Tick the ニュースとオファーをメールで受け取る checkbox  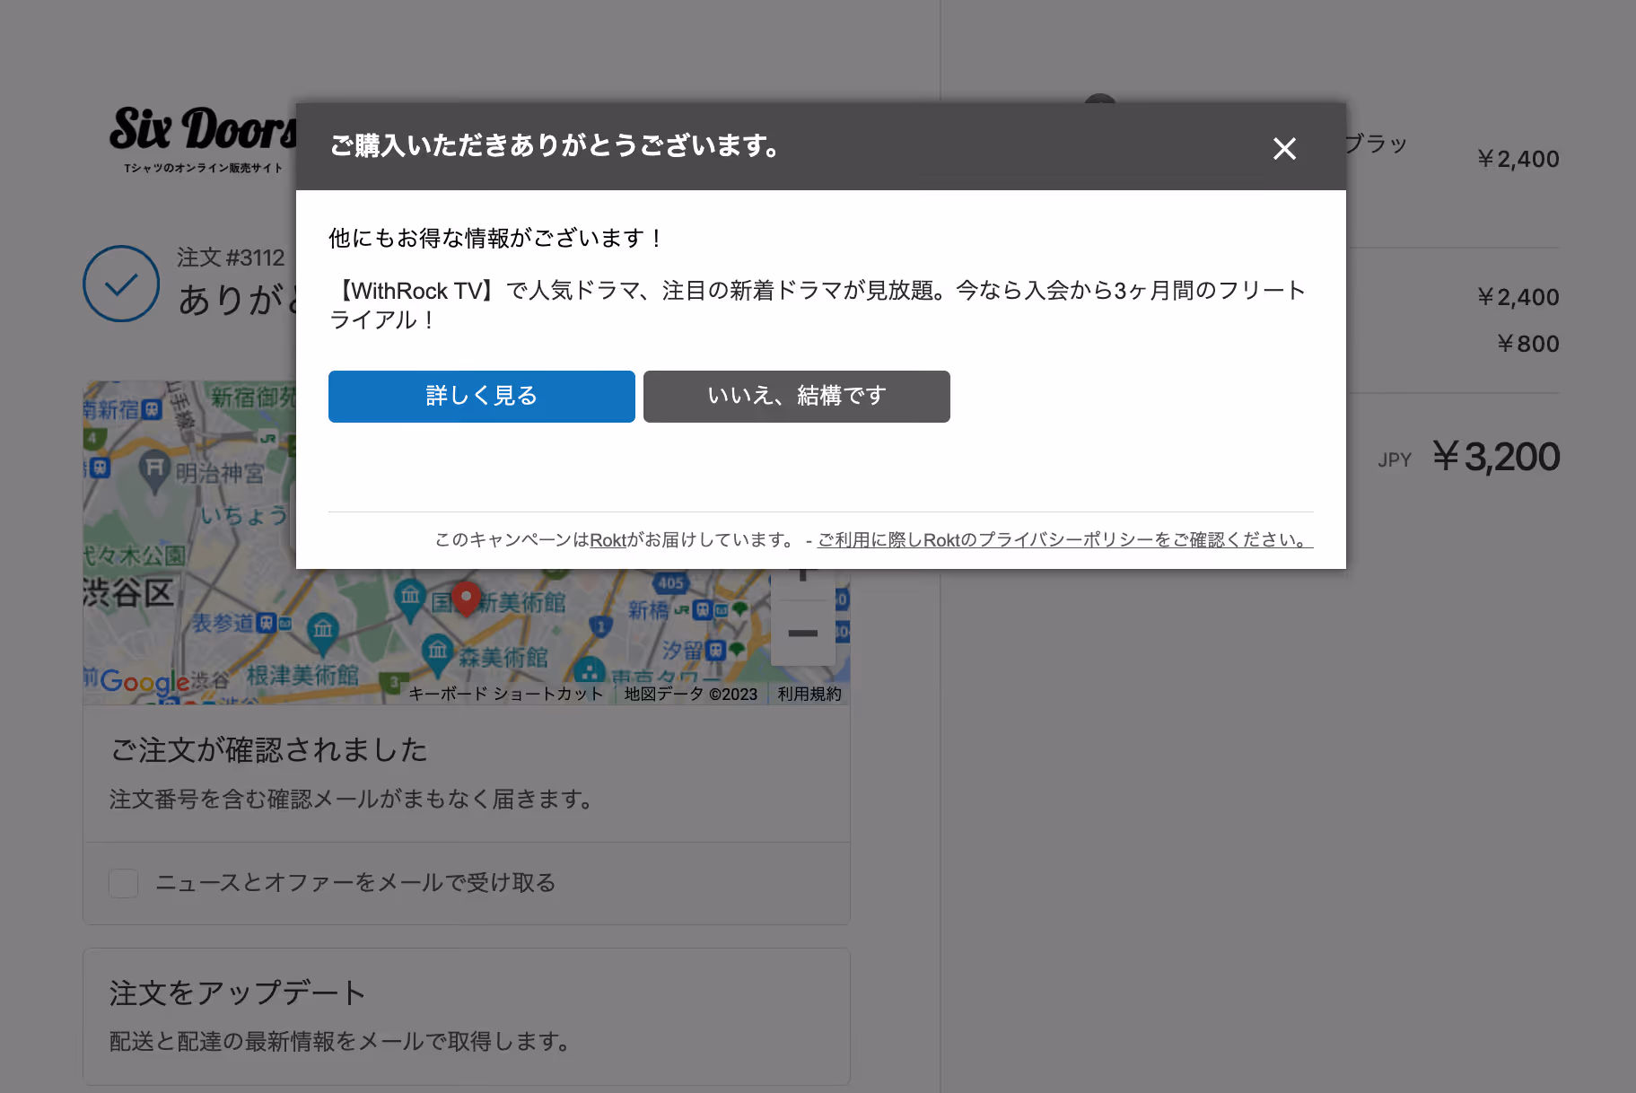pyautogui.click(x=123, y=883)
